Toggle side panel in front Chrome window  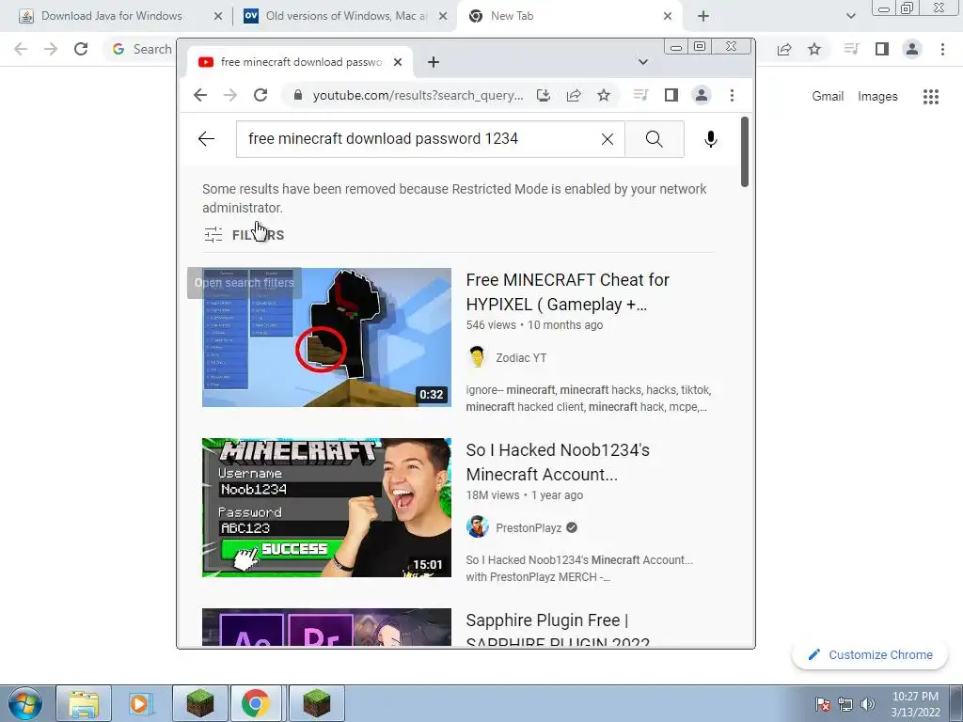coord(671,95)
